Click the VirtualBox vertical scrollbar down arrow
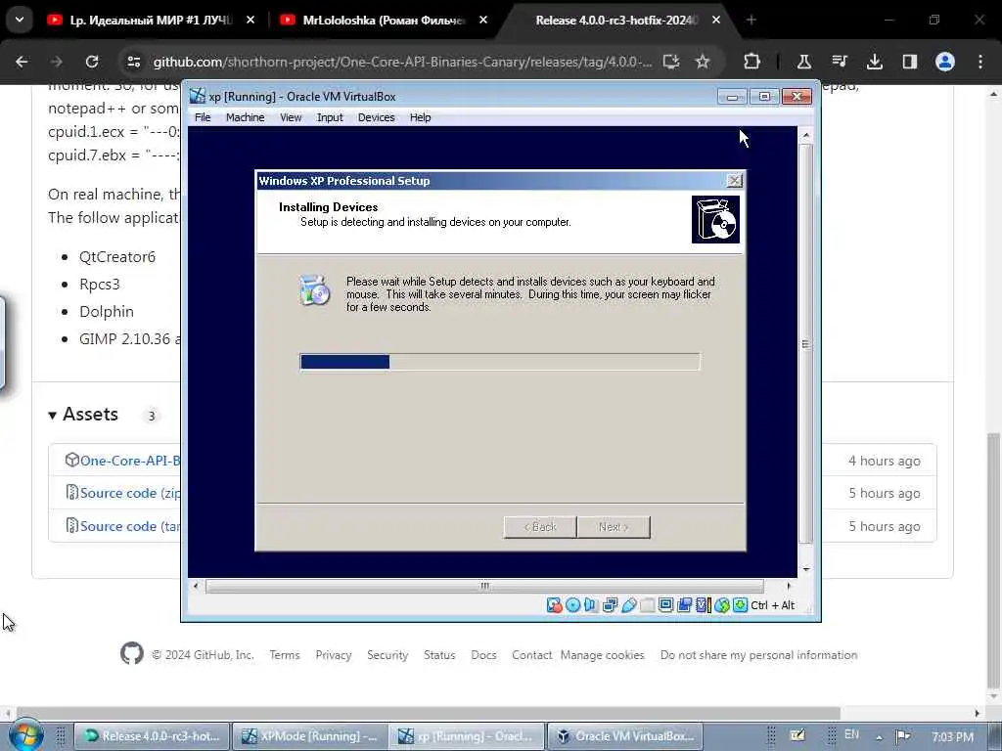The image size is (1002, 751). [x=806, y=569]
